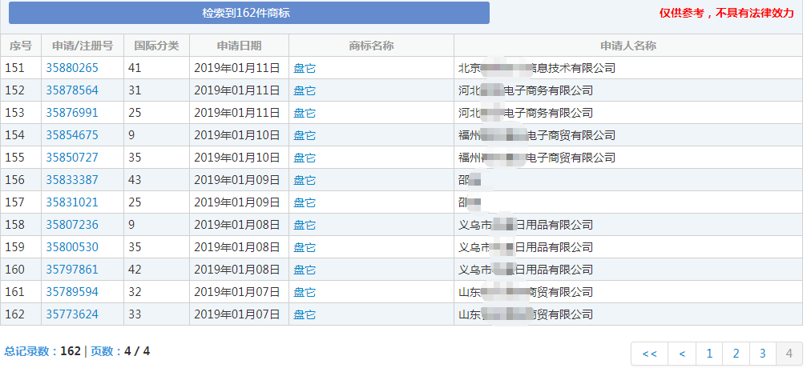
Task: Jump to results page 1
Action: [709, 354]
